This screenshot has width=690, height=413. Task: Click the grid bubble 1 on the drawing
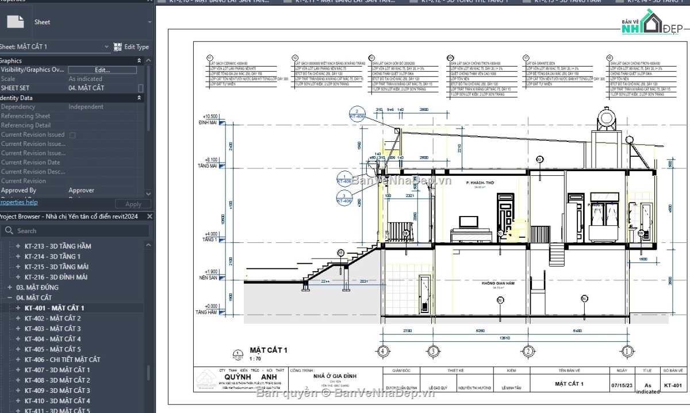pyautogui.click(x=627, y=350)
